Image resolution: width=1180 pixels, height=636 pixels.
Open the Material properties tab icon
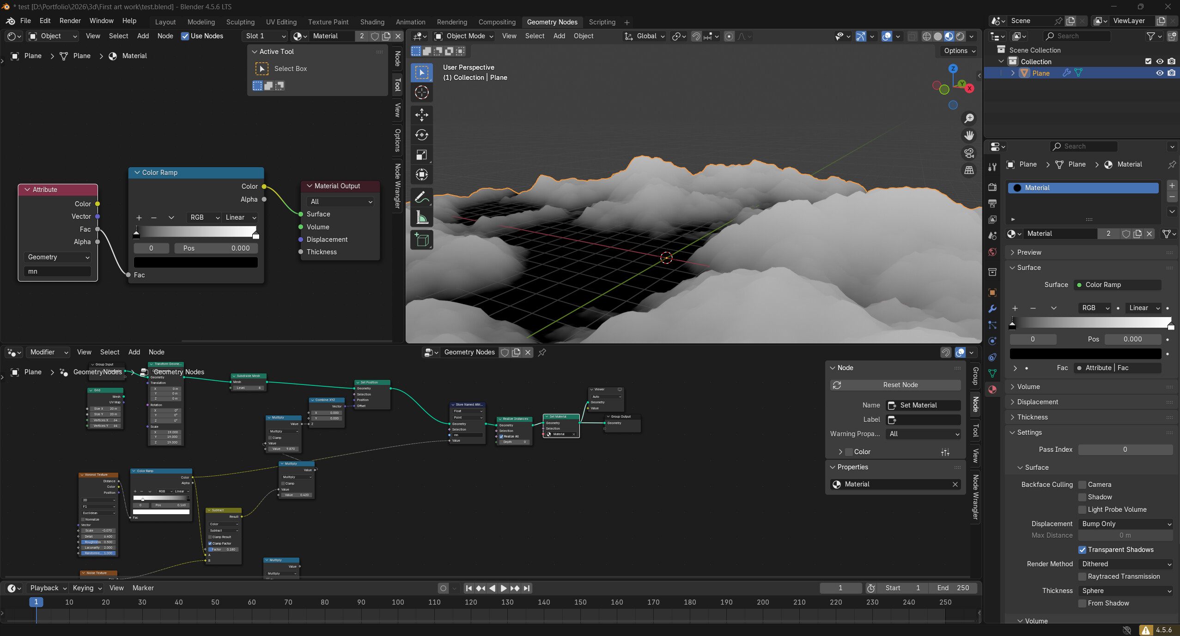[x=992, y=389]
